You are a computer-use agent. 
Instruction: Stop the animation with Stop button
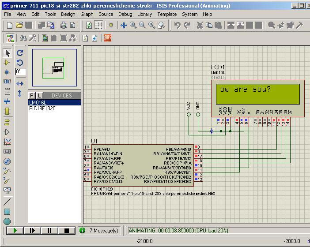[x=67, y=230]
